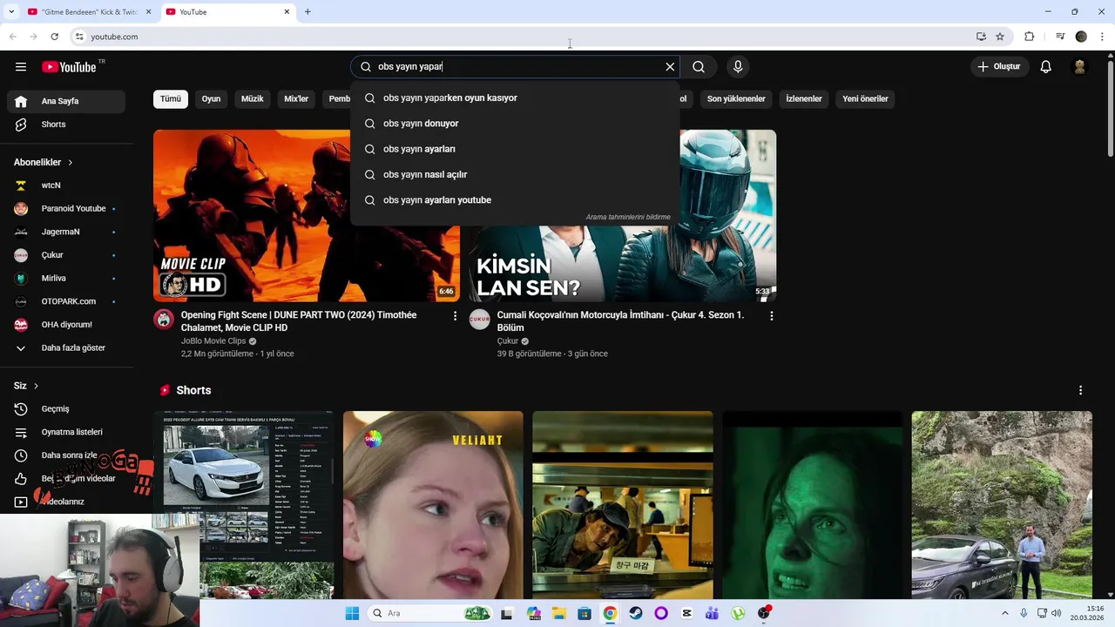The image size is (1115, 627).
Task: Open OBS Studio from the taskbar
Action: pos(764,613)
